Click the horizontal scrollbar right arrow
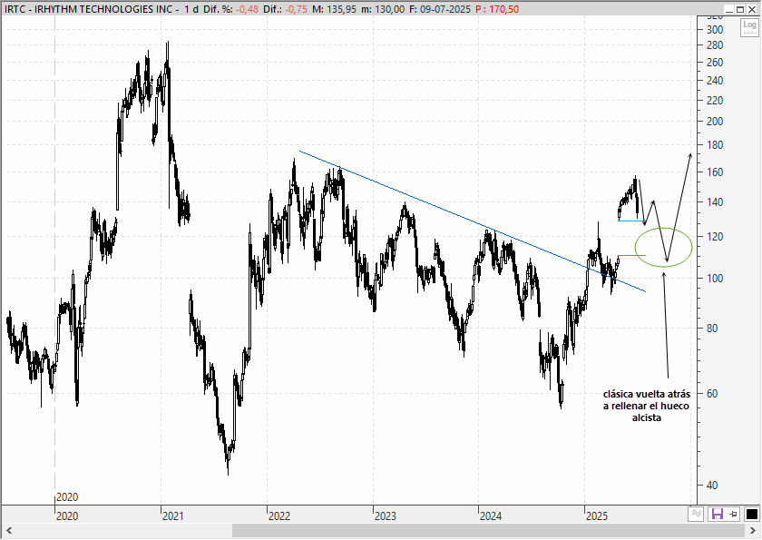Viewport: 762px width, 540px height. 754,530
